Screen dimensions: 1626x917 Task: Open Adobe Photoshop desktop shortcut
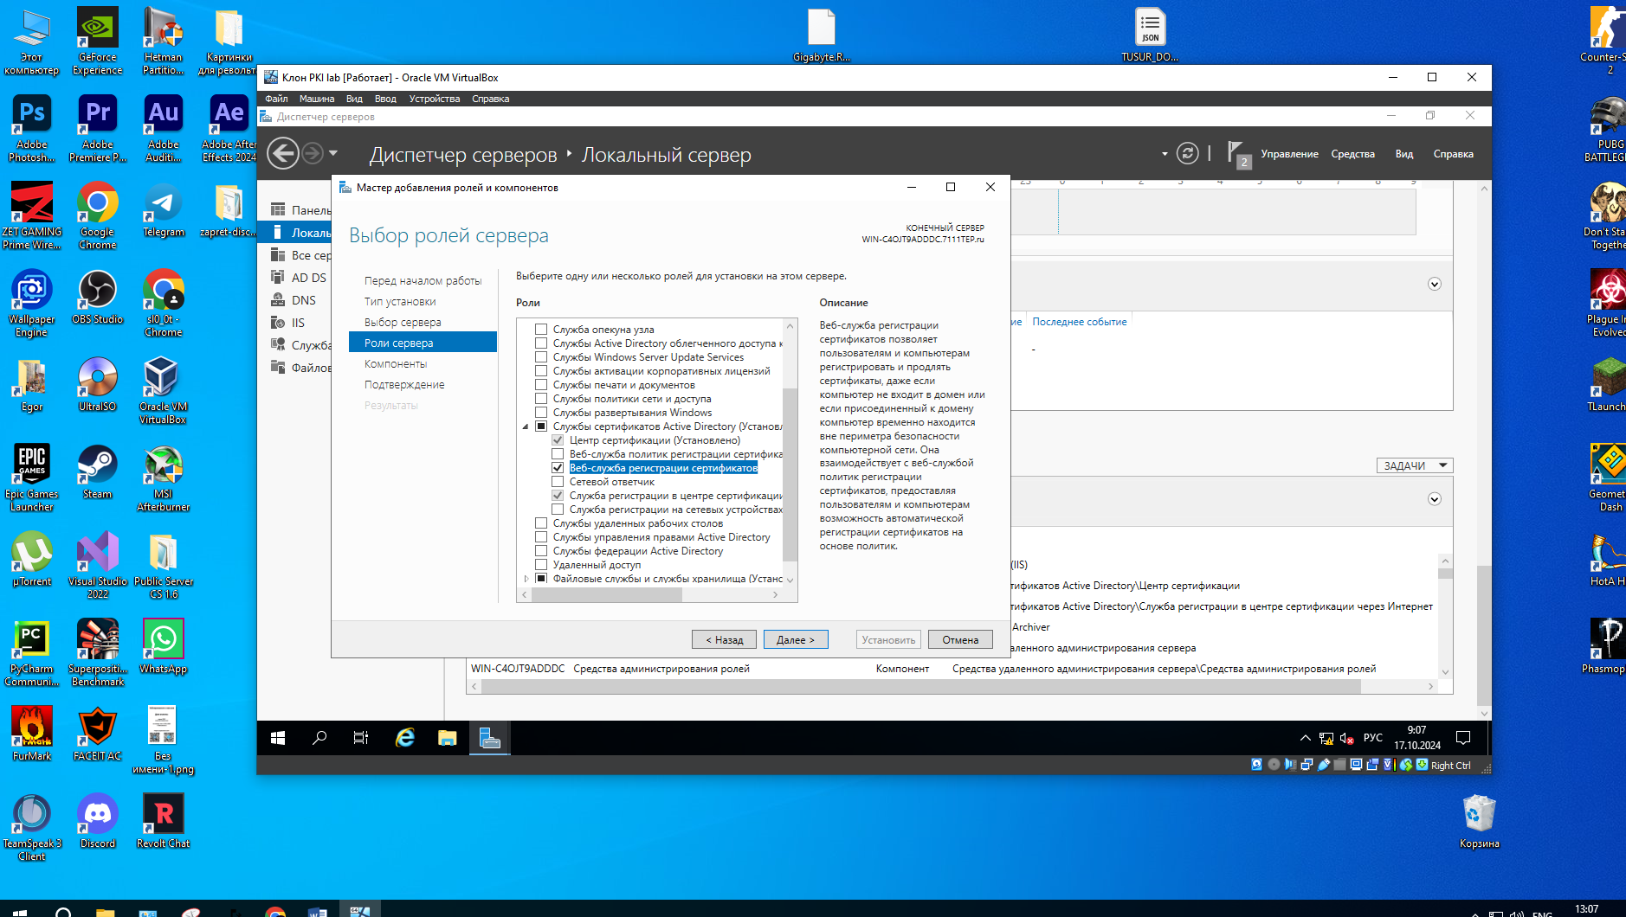[32, 129]
